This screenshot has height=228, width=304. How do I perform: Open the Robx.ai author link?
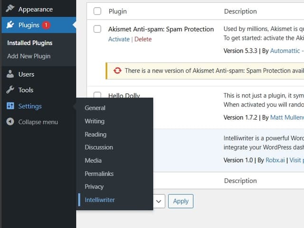[275, 160]
